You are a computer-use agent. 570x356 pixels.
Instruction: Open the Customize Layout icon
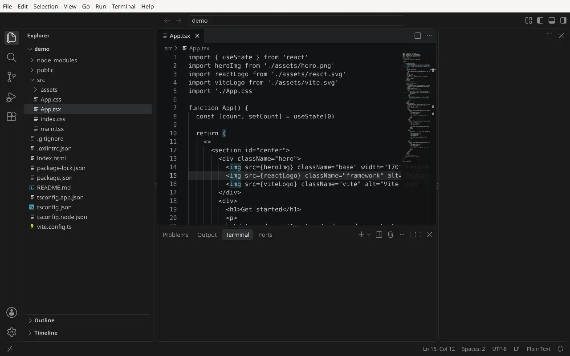[529, 20]
